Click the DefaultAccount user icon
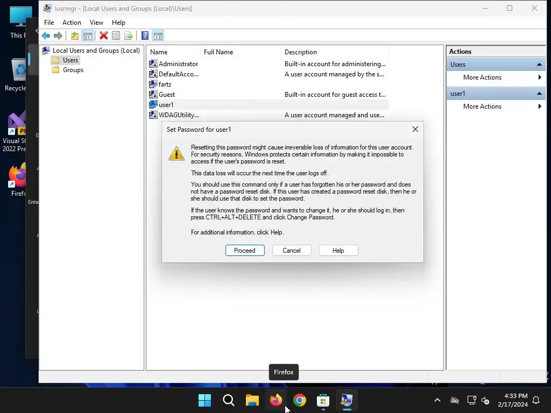Screen dimensions: 551x413 (153, 74)
